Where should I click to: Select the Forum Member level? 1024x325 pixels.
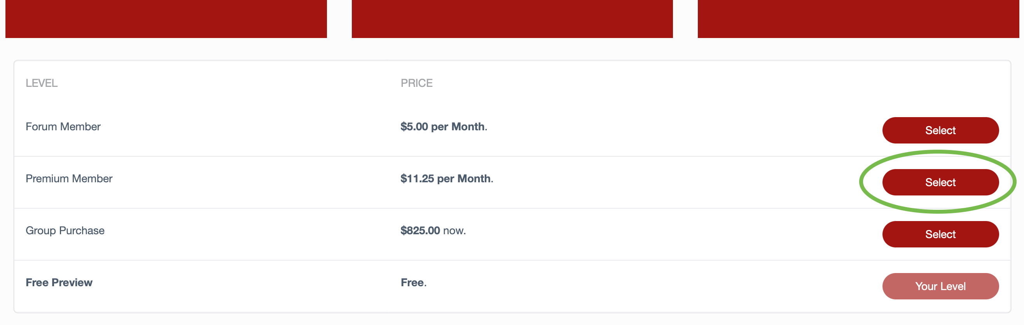tap(940, 130)
